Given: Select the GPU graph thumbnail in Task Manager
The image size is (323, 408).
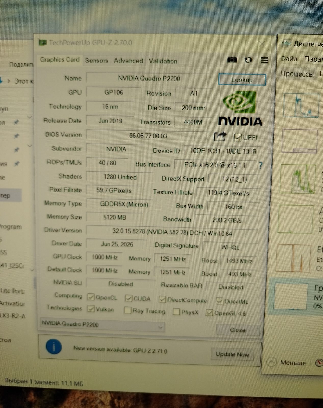Looking at the screenshot, I should (x=290, y=296).
